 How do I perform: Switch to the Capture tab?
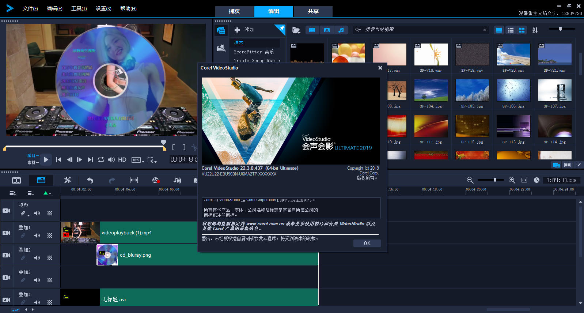(x=234, y=11)
